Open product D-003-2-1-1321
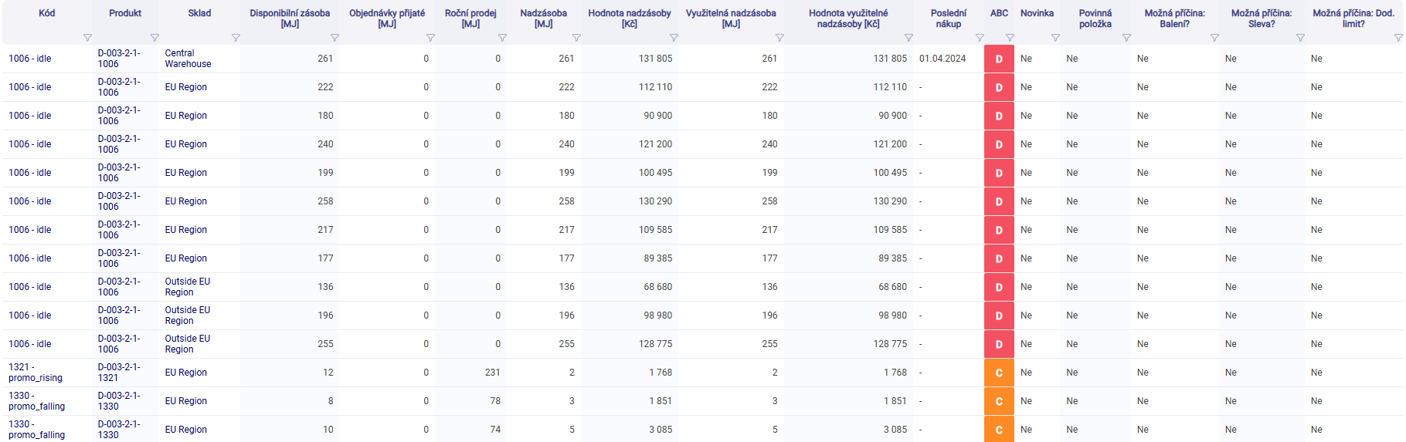 pyautogui.click(x=119, y=373)
